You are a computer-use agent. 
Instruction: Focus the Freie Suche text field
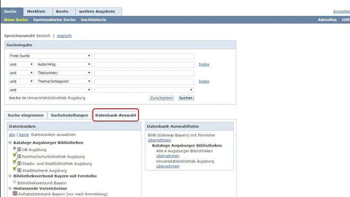tap(144, 56)
